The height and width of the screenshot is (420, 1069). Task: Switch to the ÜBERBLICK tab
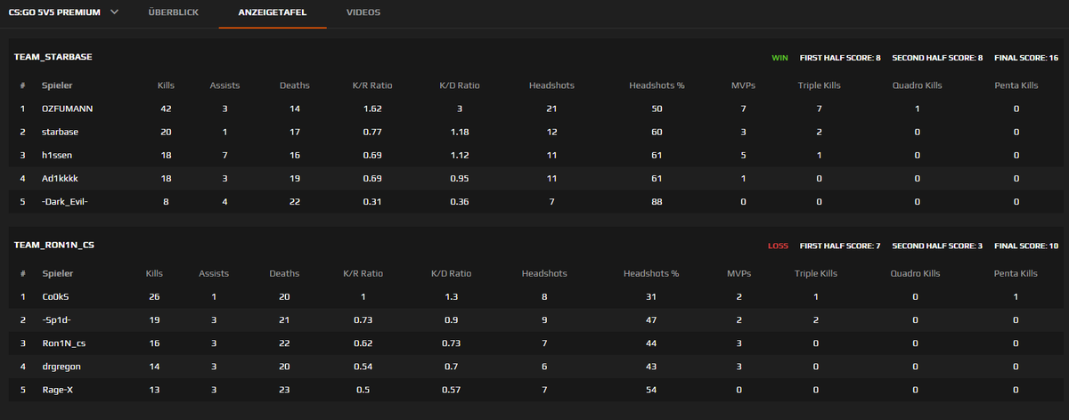(x=174, y=13)
